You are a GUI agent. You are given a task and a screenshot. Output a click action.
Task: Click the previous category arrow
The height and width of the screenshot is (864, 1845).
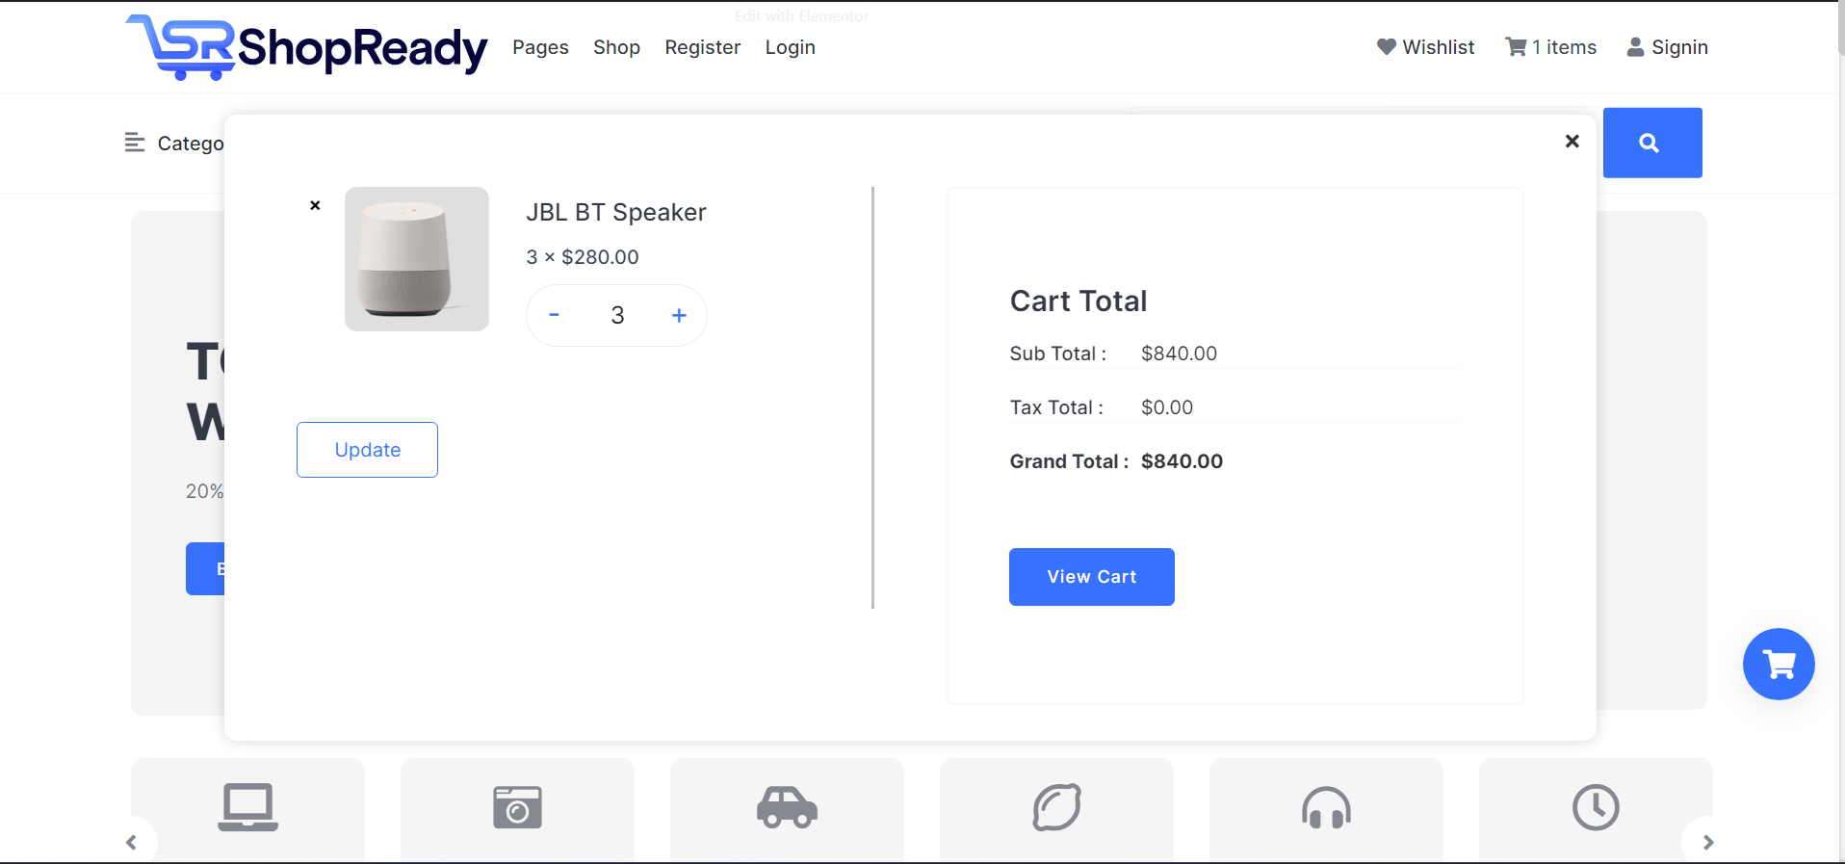131,843
